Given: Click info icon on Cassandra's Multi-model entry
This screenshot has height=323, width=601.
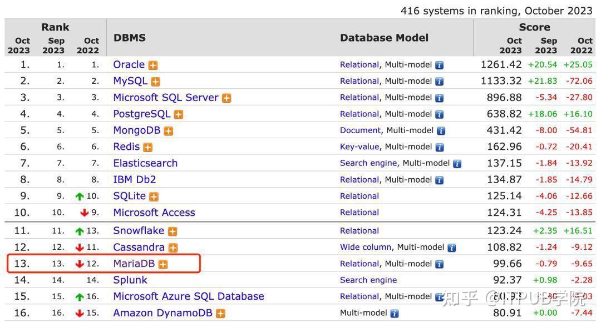Looking at the screenshot, I should pos(452,248).
